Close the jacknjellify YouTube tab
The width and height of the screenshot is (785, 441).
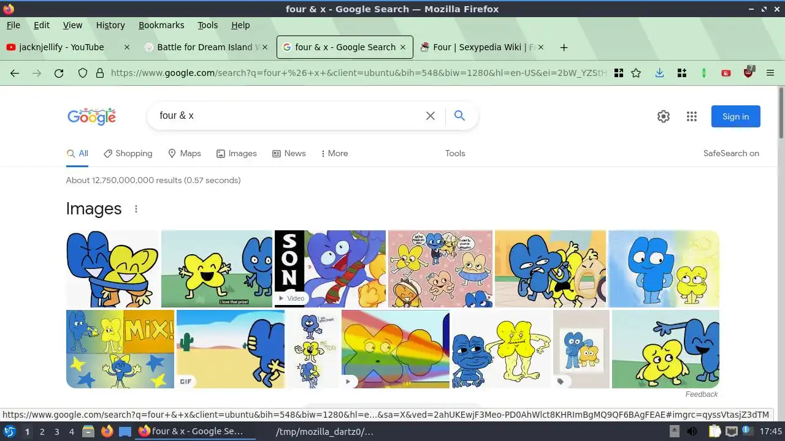pos(127,47)
